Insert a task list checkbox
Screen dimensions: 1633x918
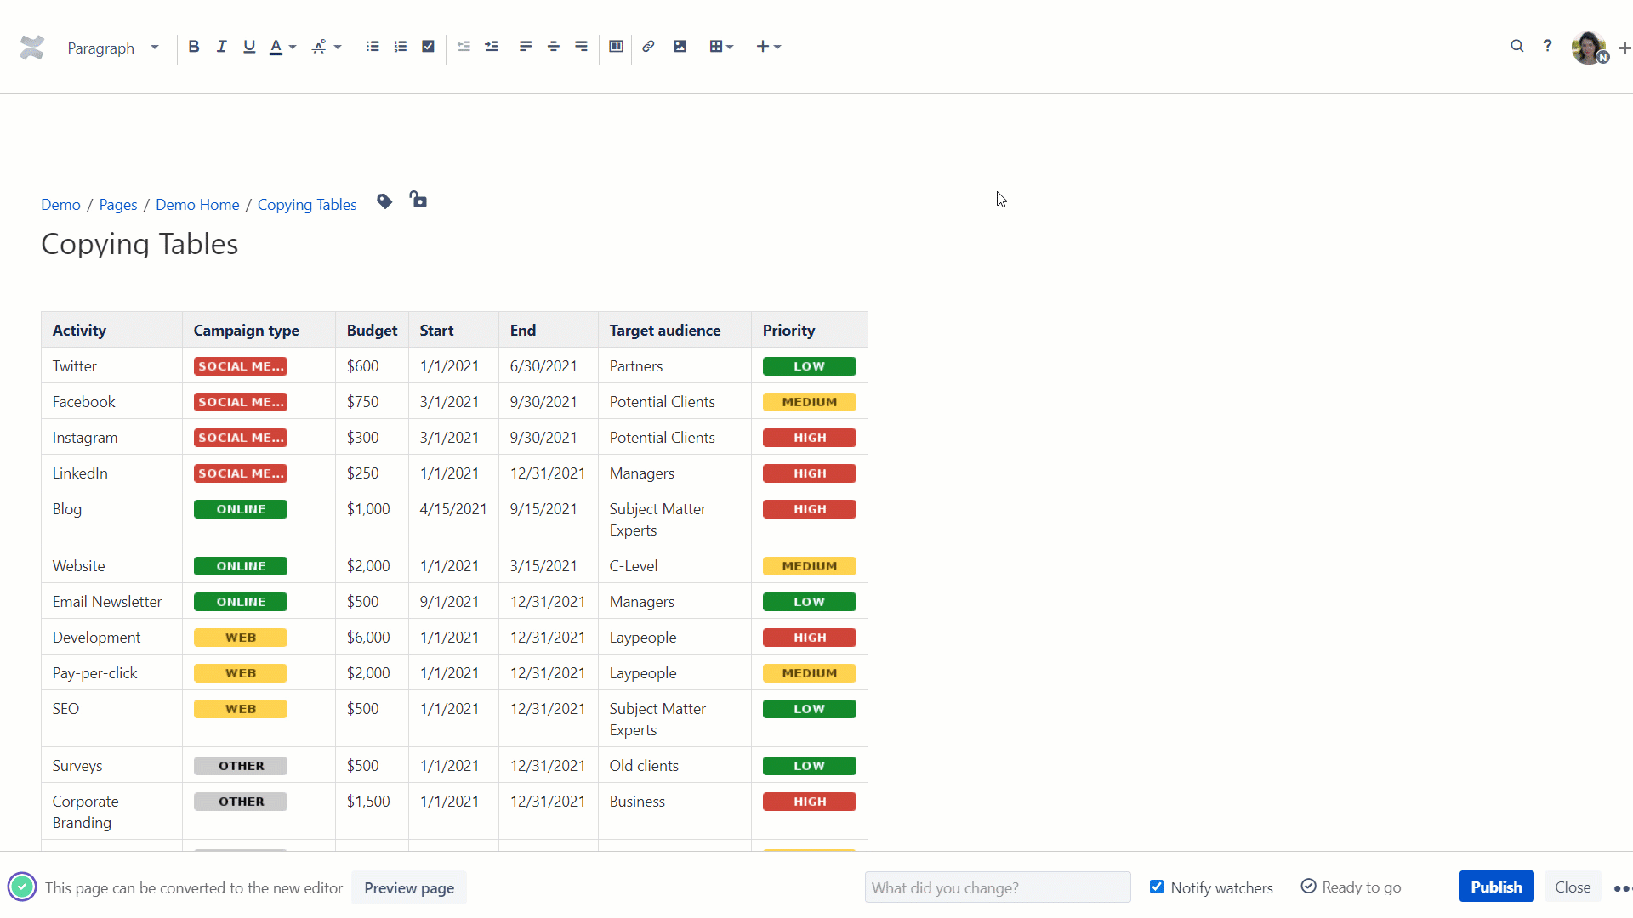(x=429, y=47)
